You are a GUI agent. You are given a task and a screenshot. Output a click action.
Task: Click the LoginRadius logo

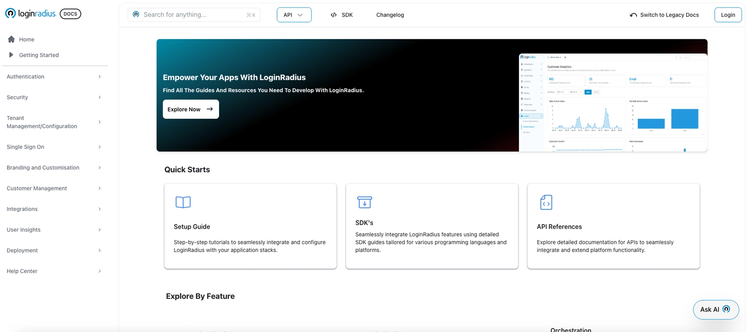click(30, 14)
